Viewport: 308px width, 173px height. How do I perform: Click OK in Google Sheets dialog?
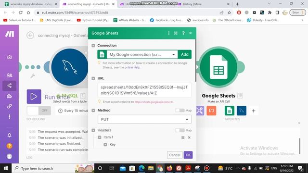tap(188, 155)
